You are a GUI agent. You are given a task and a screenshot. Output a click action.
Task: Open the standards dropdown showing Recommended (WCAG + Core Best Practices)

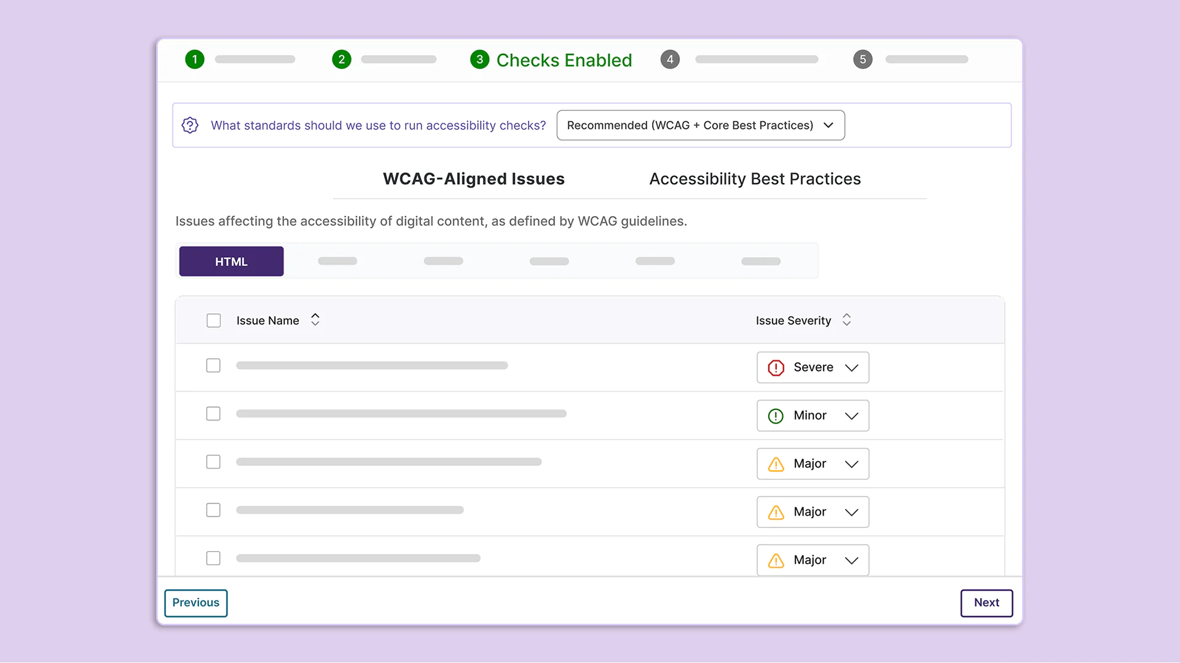701,125
